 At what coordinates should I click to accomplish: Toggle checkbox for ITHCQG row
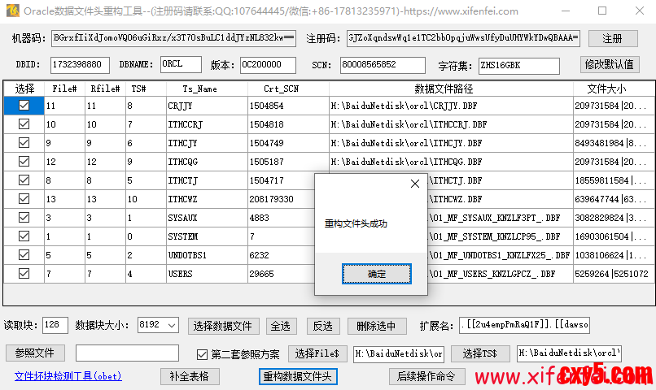pos(24,161)
